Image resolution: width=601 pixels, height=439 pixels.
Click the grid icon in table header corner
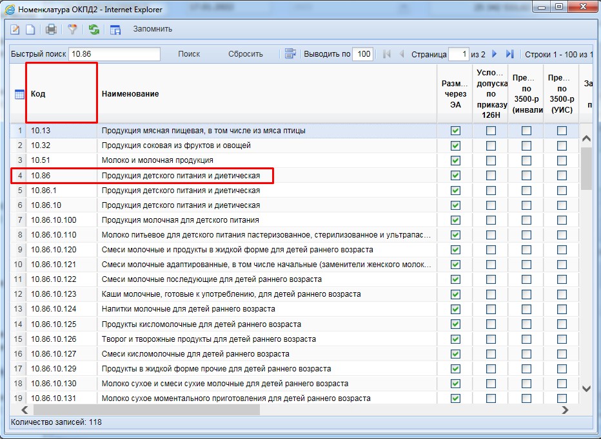(x=19, y=94)
